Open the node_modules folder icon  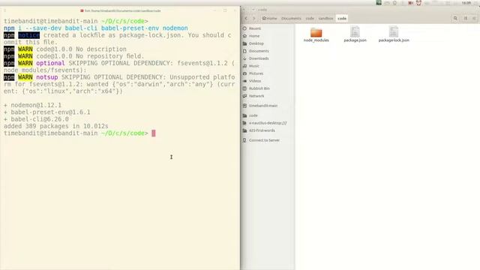316,32
